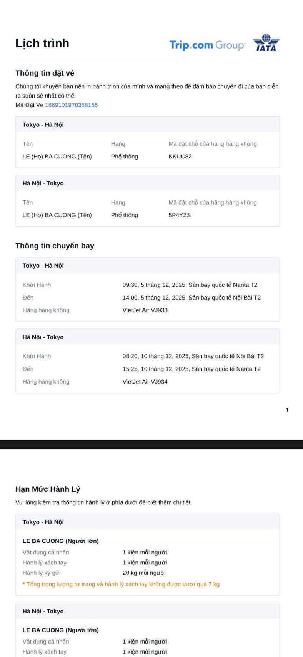Click the 08:20 Nội Bài T2 departure line
This screenshot has height=657, width=303.
click(193, 356)
